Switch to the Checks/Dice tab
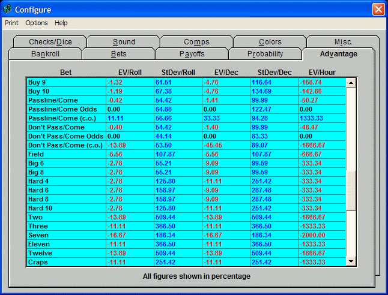 [50, 42]
